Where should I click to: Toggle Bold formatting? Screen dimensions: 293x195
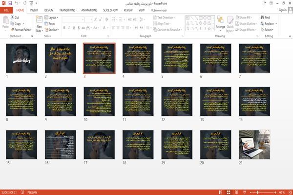(64, 28)
